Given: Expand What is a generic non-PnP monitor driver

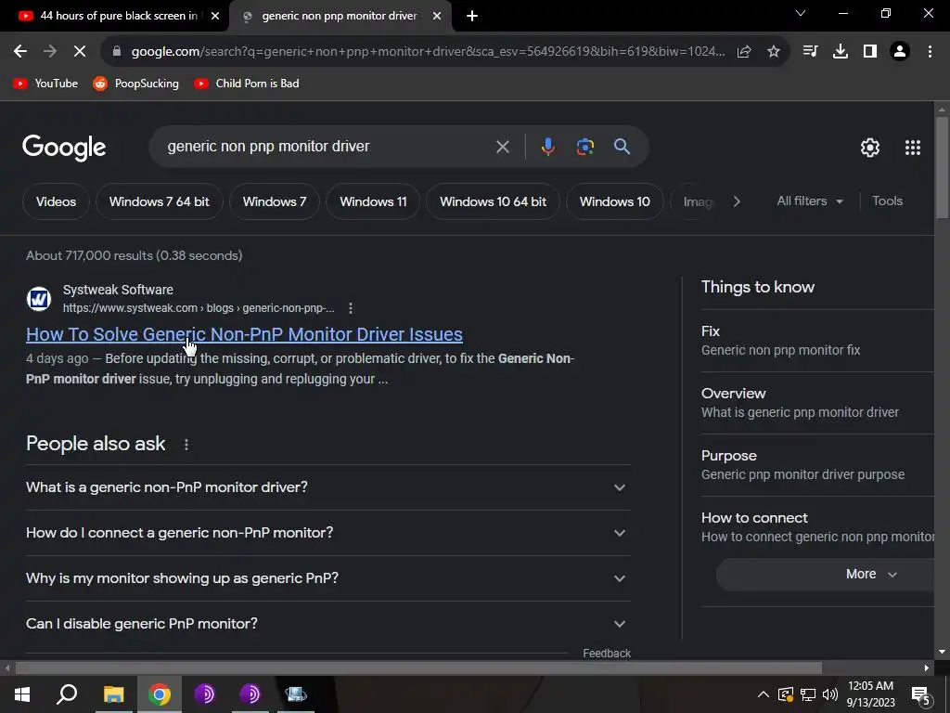Looking at the screenshot, I should coord(327,487).
